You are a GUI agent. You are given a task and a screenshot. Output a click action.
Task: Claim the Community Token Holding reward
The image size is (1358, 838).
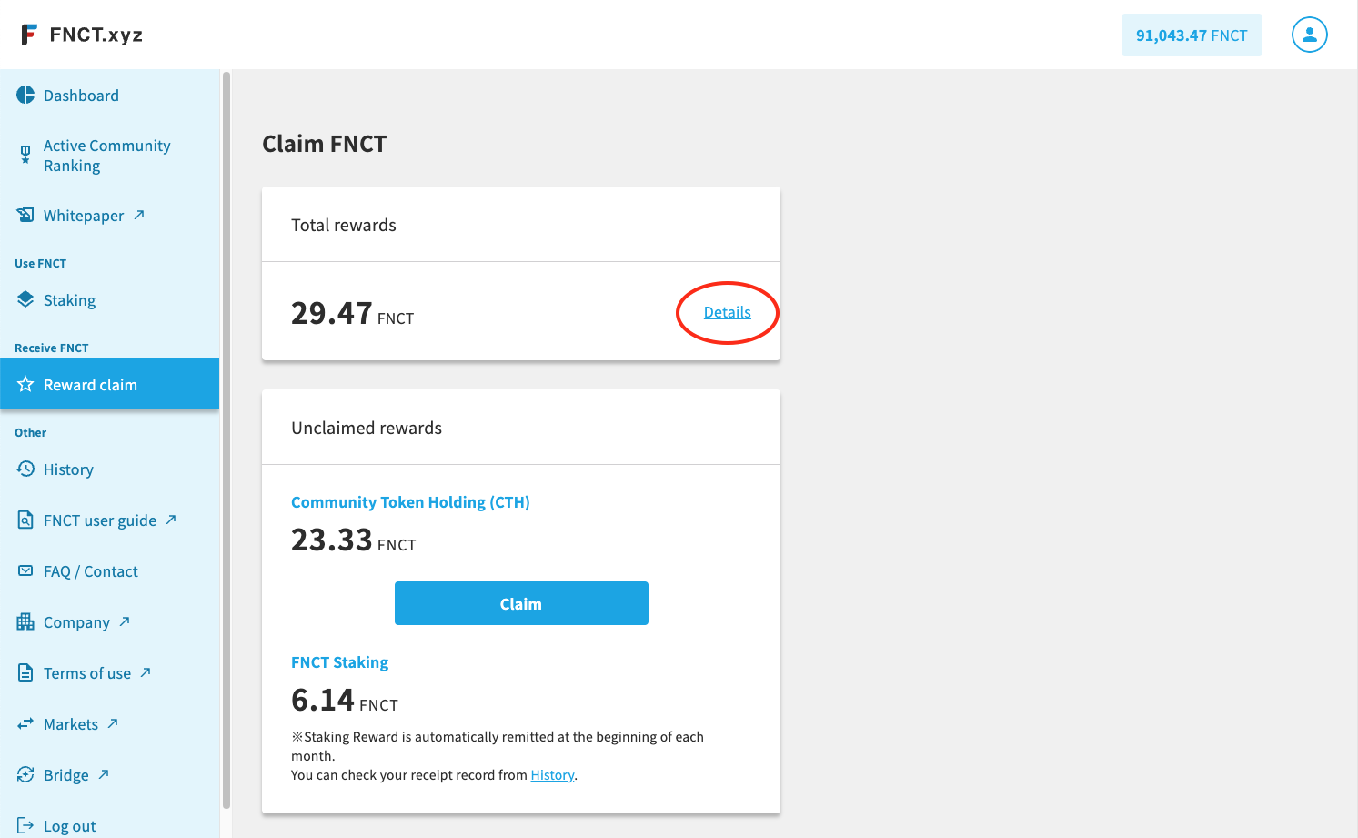tap(521, 603)
